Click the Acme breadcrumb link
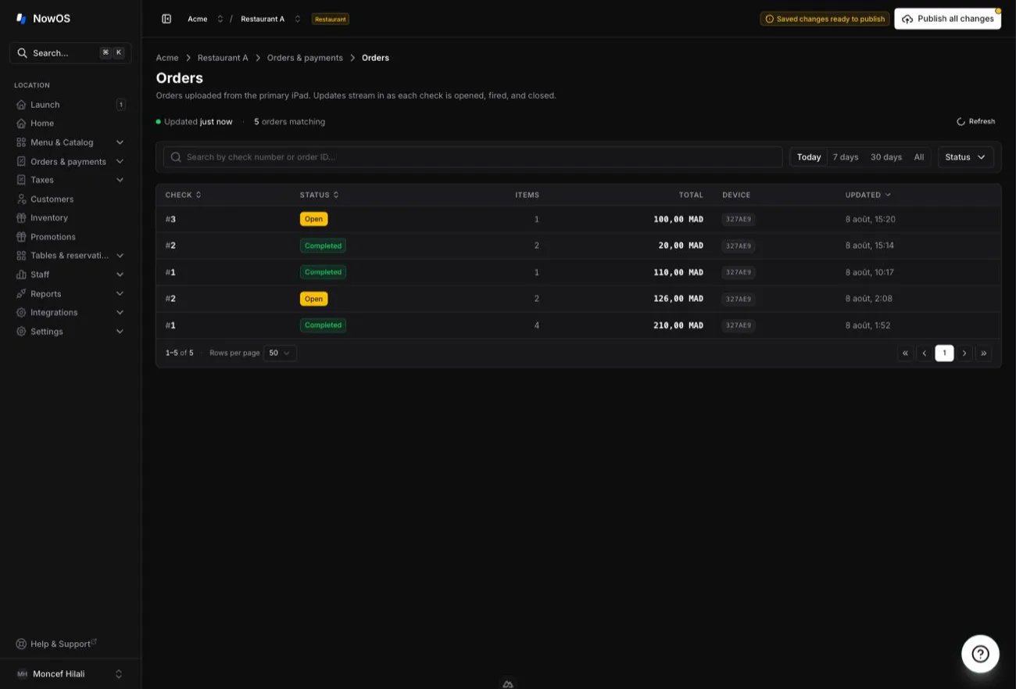1016x689 pixels. (x=167, y=58)
